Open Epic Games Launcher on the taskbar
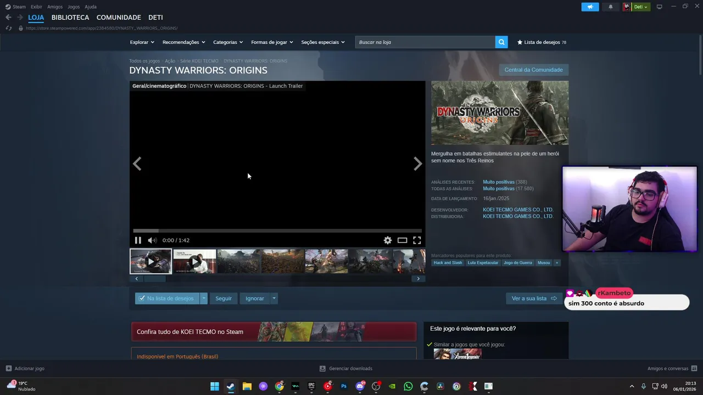 coord(311,386)
